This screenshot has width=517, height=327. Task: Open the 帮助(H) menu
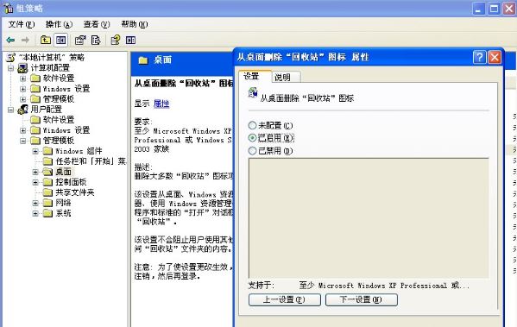[x=134, y=24]
